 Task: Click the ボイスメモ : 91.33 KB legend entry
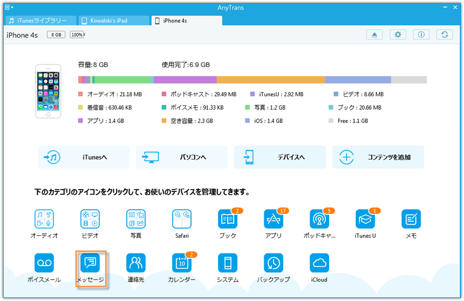pos(192,107)
